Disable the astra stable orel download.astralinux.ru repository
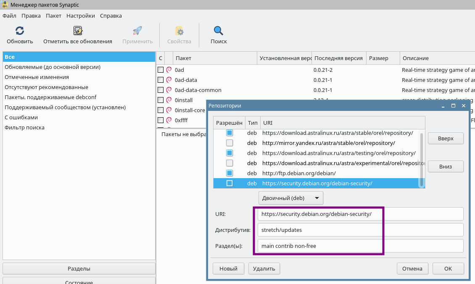Viewport: 475px width, 284px height. (230, 133)
